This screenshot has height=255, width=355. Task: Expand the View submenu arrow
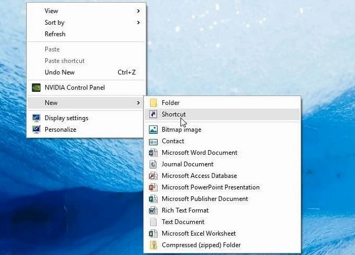(x=139, y=11)
